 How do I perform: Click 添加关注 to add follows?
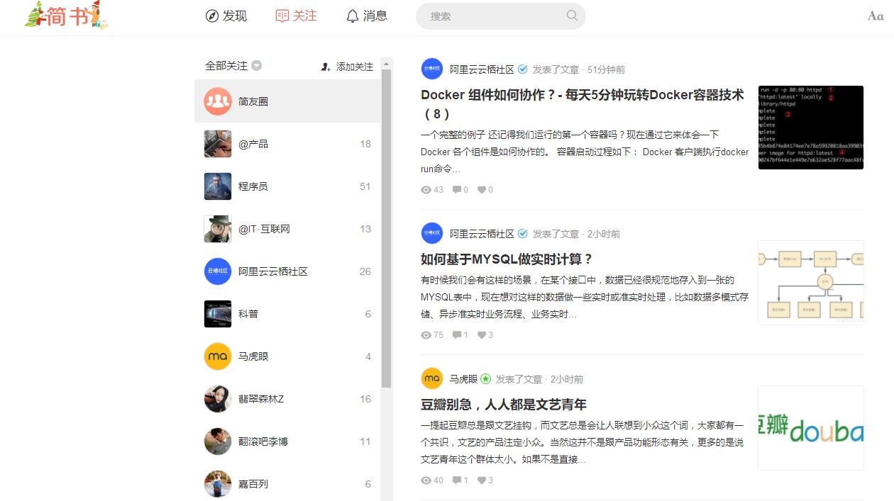pyautogui.click(x=347, y=67)
